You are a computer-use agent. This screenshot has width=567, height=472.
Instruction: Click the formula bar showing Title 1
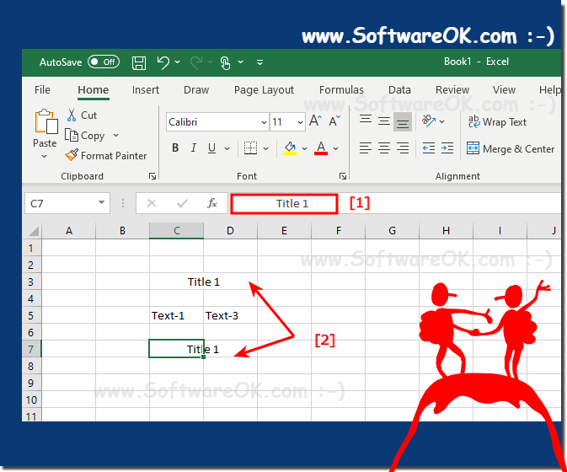(284, 204)
